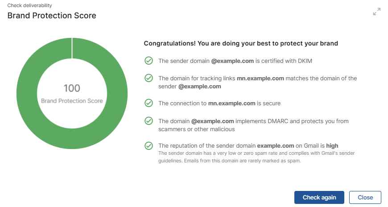Click the bold mn.example.com tracking domain
388x207 pixels.
[x=260, y=78]
